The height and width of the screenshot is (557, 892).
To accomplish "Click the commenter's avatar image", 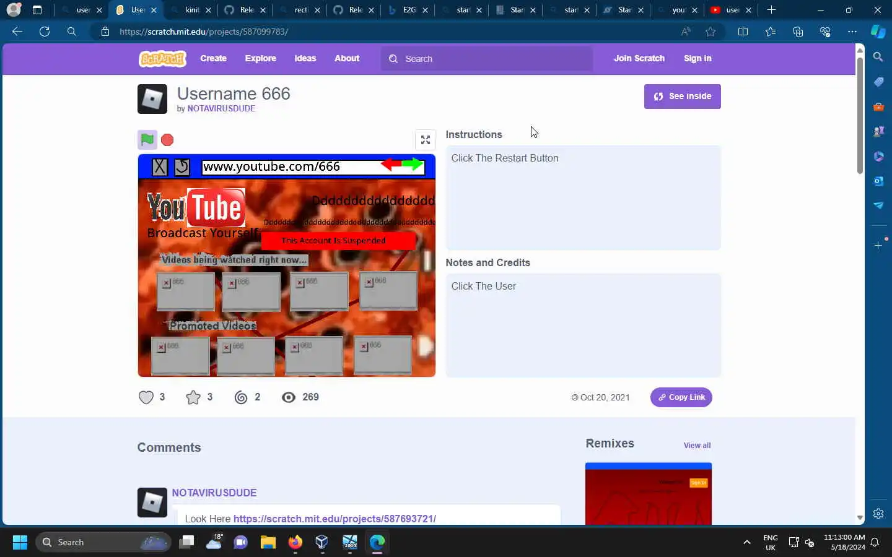I will click(x=152, y=503).
